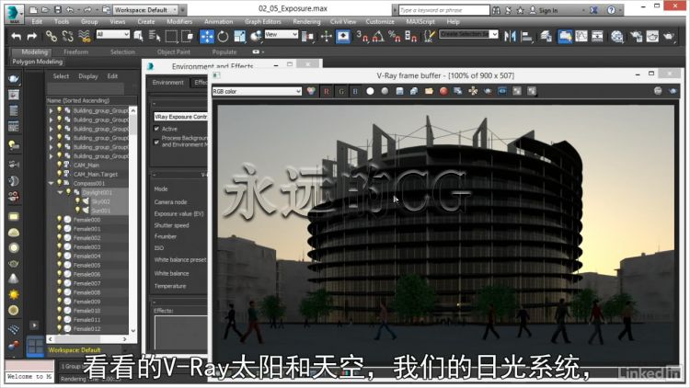The image size is (690, 388).
Task: Click the Percent Snap Toggle icon
Action: point(395,36)
